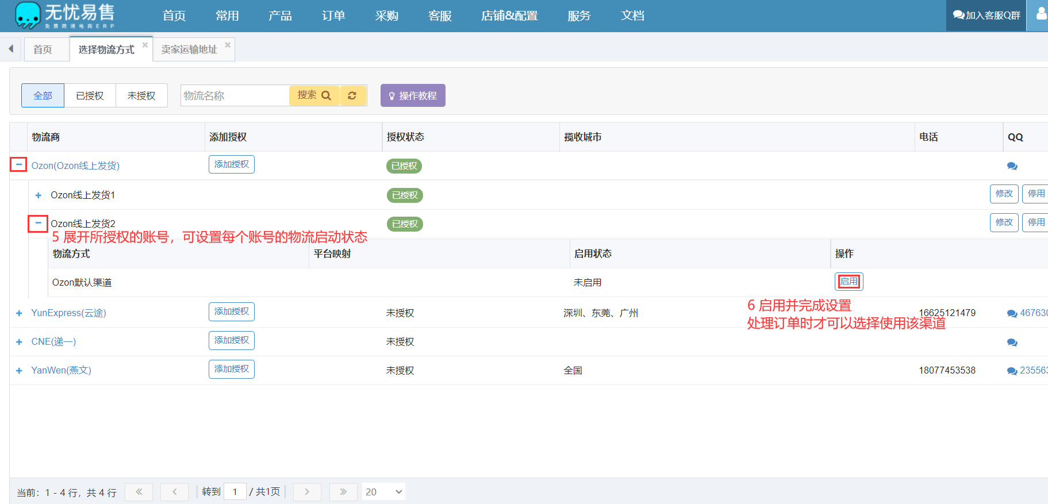Expand the CNE(递一) row
1048x504 pixels.
click(x=19, y=342)
